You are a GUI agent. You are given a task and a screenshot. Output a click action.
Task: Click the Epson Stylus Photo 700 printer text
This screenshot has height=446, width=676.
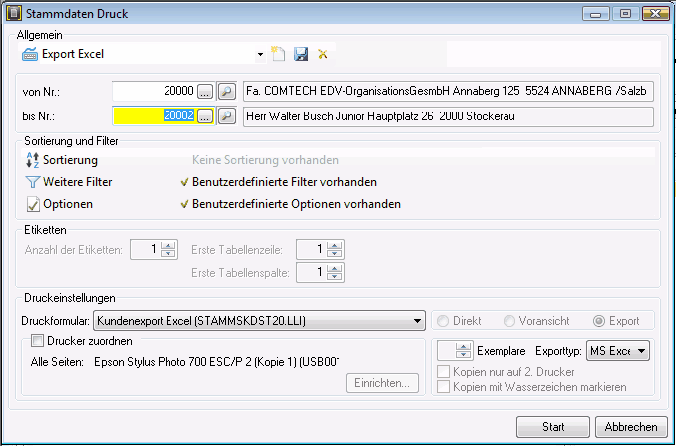(216, 362)
